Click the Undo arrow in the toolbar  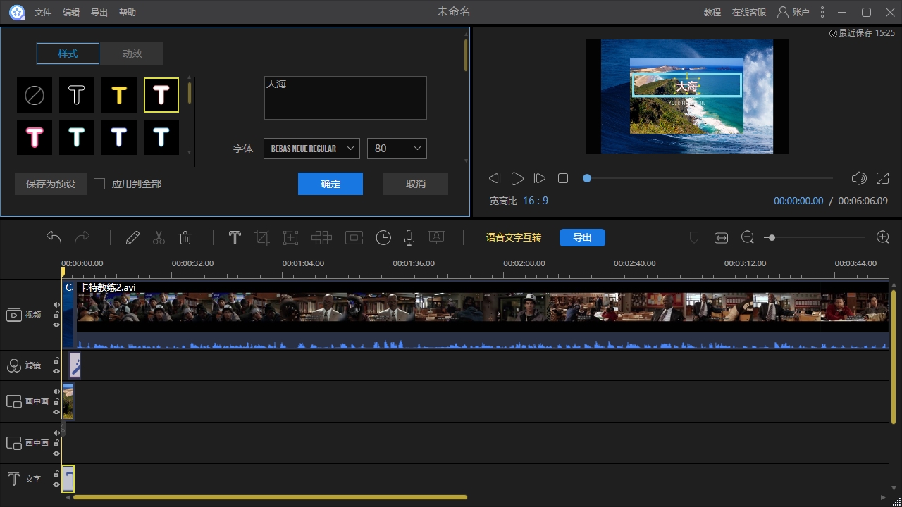(54, 238)
